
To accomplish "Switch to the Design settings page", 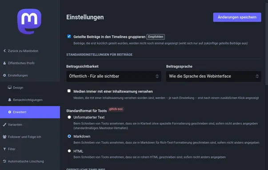I will point(30,88).
